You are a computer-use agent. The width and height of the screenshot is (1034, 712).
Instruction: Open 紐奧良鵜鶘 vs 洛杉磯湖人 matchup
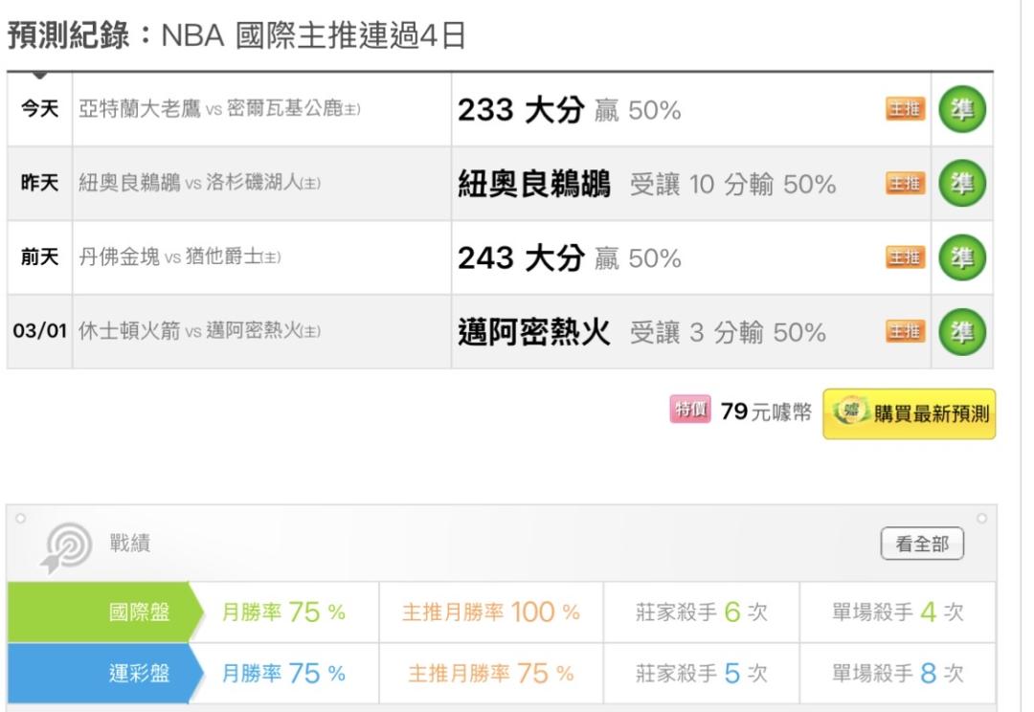click(x=199, y=184)
